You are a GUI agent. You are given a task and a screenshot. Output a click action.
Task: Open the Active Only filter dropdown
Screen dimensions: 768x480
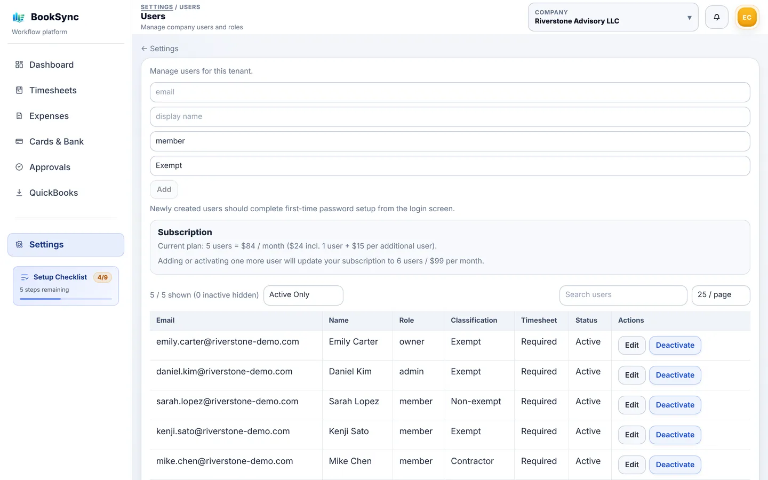pos(303,295)
